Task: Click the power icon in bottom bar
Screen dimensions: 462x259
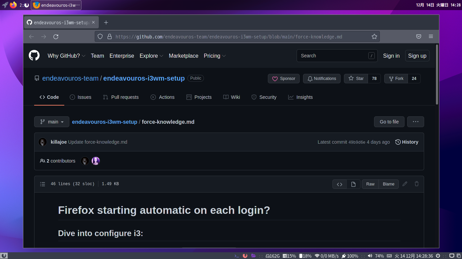Action: tap(438, 256)
